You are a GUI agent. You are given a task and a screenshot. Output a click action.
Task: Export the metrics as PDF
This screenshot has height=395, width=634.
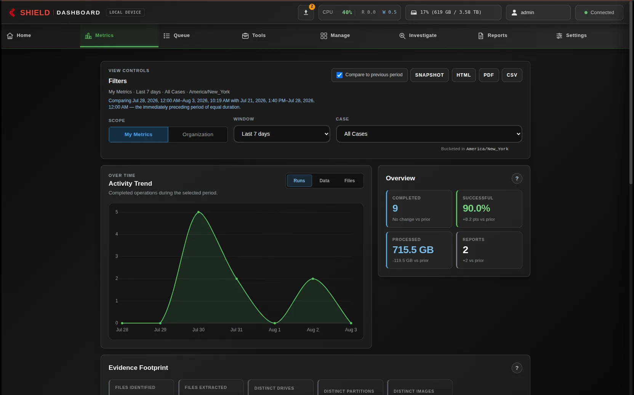489,75
